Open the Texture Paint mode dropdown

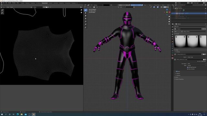click(x=89, y=7)
